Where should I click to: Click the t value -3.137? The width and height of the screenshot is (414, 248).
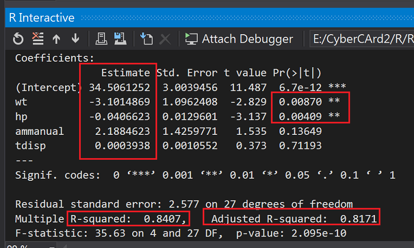tap(248, 116)
